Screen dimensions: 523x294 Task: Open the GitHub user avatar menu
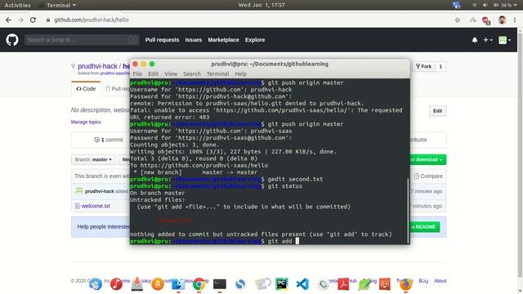(x=504, y=40)
